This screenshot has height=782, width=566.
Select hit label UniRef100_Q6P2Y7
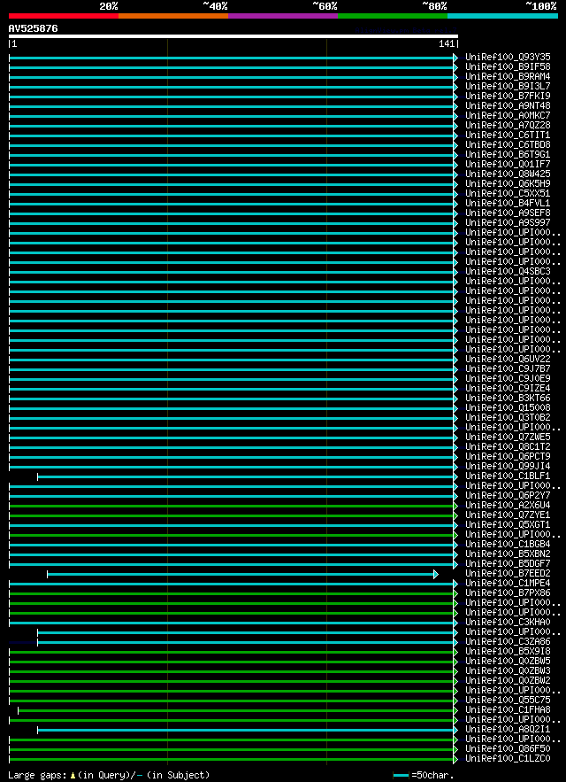coord(508,496)
